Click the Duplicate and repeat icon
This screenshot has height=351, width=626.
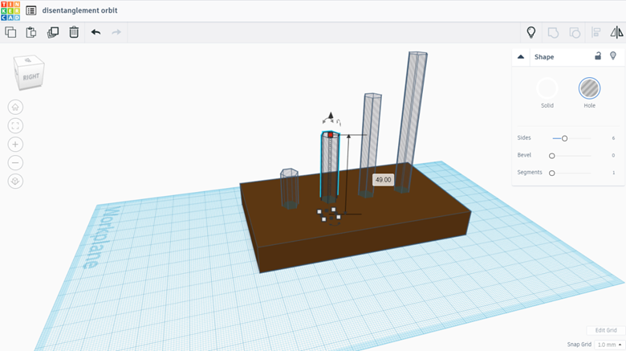[x=53, y=32]
